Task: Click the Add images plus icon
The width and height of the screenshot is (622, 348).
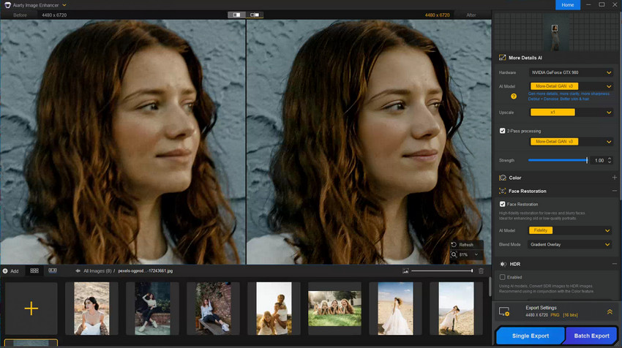Action: tap(5, 271)
